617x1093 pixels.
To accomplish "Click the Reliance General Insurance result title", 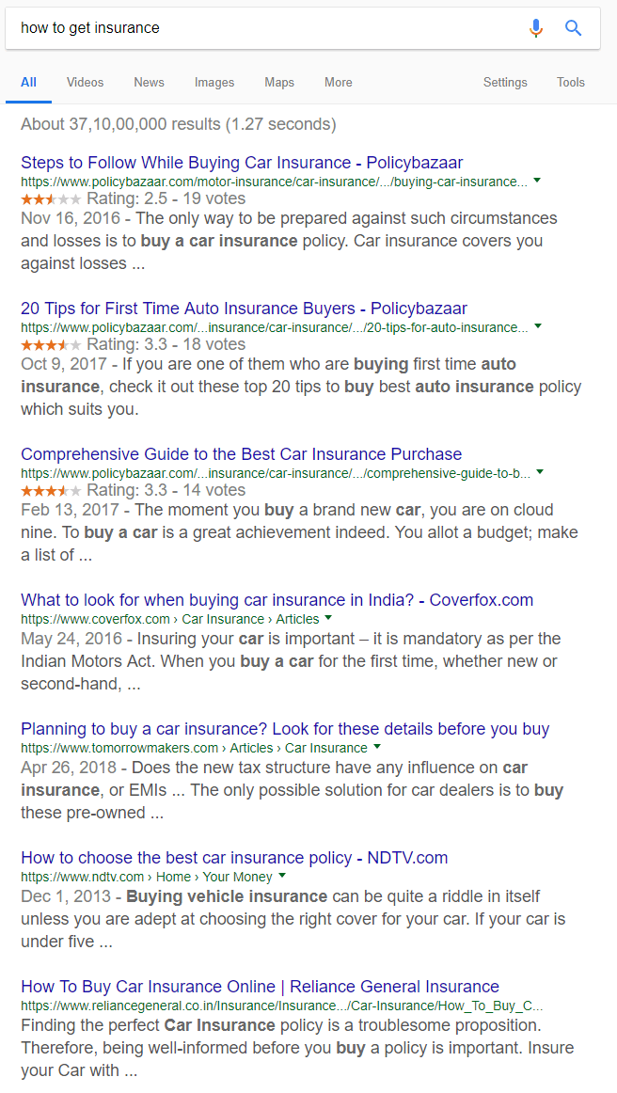I will (260, 986).
